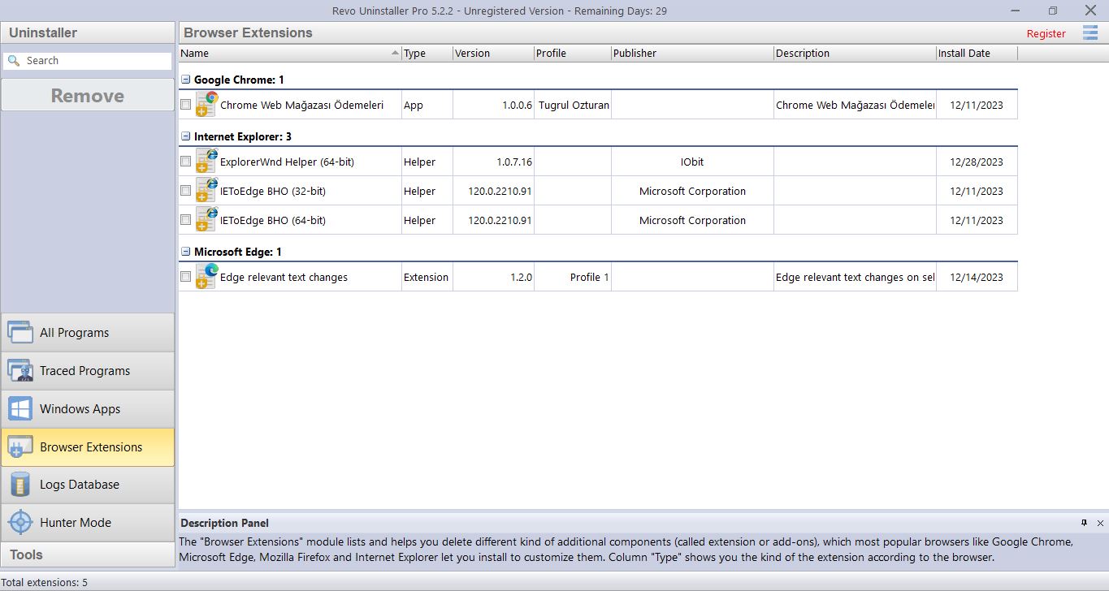Select the IEToEdge BHO (32-bit) name
Image resolution: width=1109 pixels, height=591 pixels.
click(273, 191)
